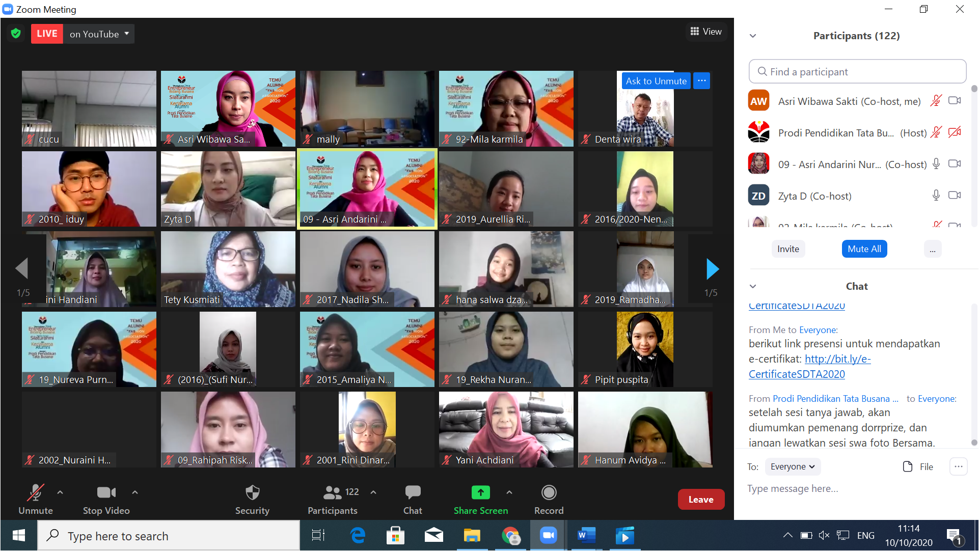Start recording with the Record icon

point(549,492)
